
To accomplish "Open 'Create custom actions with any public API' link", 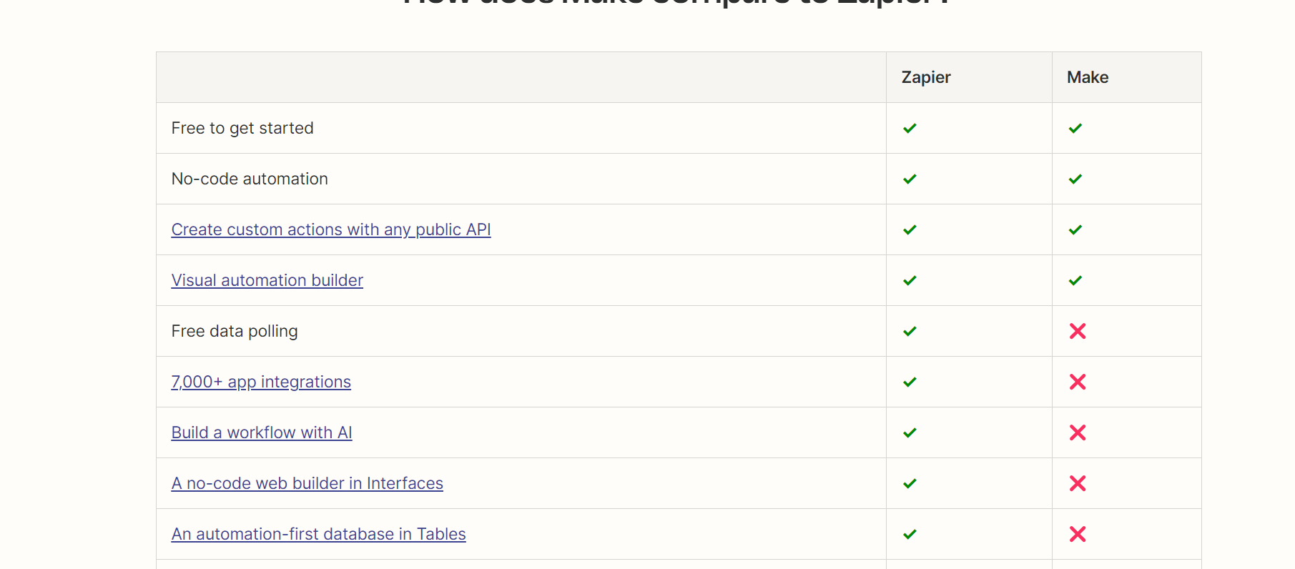I will (x=331, y=229).
